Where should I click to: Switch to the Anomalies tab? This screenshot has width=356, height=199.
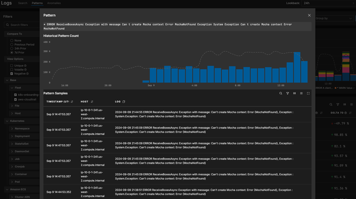click(54, 3)
